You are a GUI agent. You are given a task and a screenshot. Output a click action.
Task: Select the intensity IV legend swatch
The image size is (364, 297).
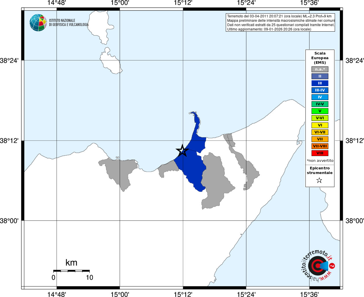tap(320, 97)
